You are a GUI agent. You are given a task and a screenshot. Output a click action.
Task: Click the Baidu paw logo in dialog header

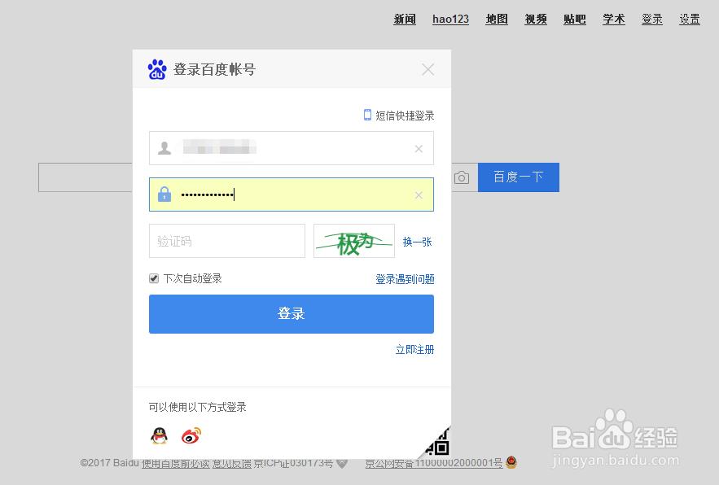point(157,69)
